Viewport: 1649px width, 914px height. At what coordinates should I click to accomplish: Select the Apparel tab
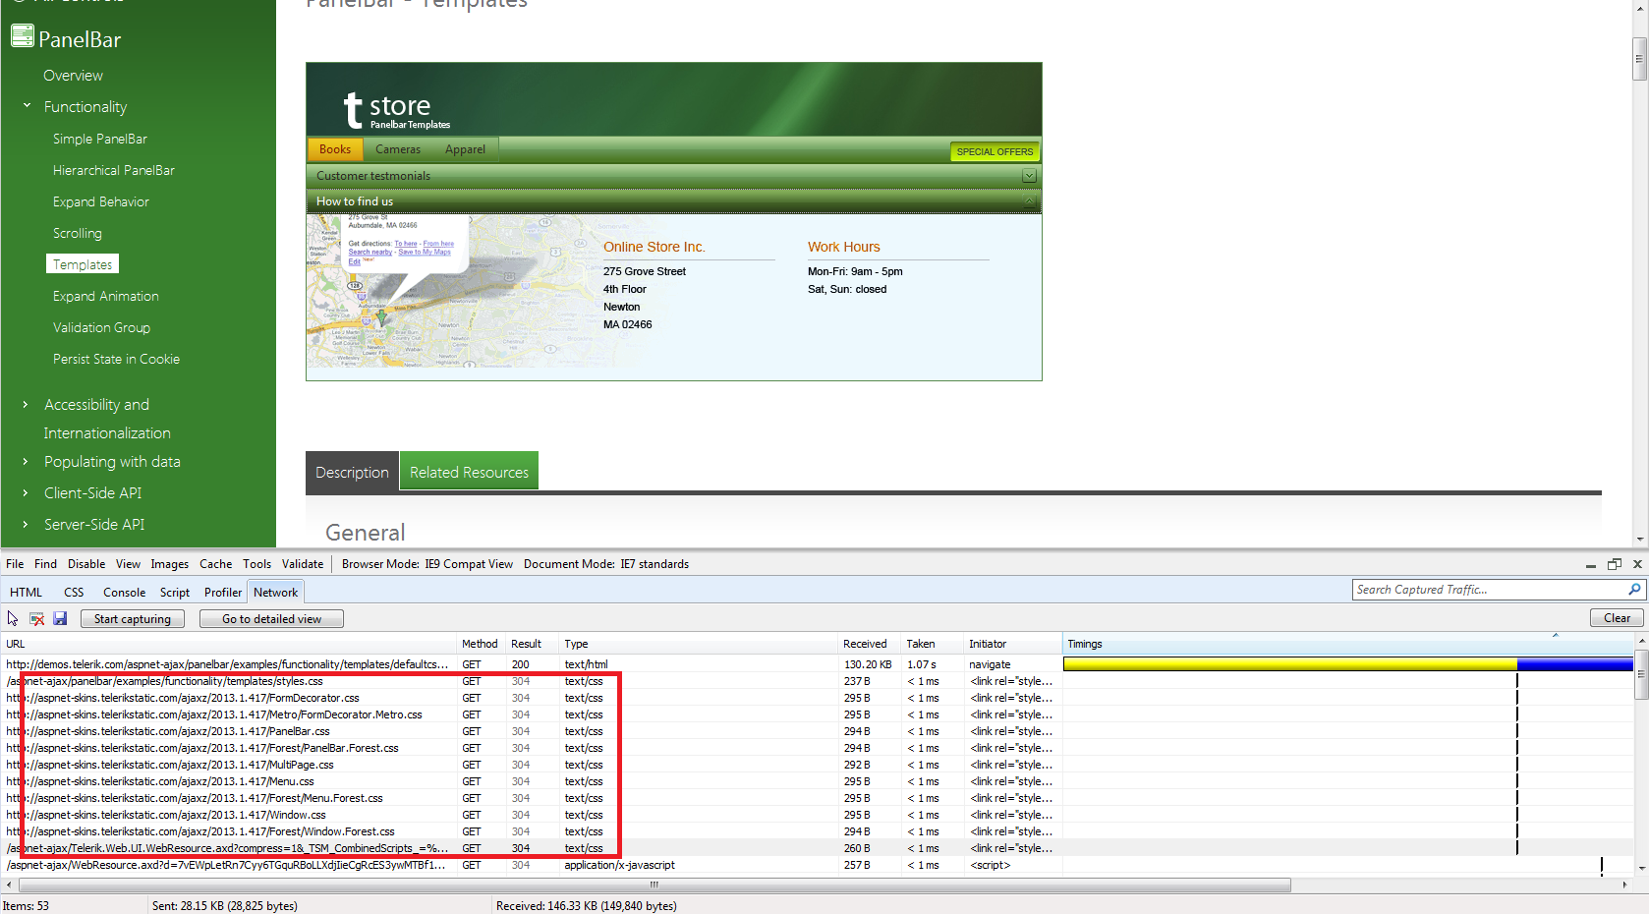coord(465,149)
